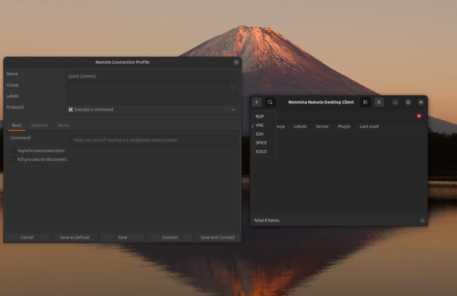This screenshot has width=457, height=296.
Task: Click the Connect button
Action: point(170,237)
